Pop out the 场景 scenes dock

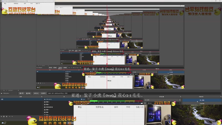tap(42, 97)
